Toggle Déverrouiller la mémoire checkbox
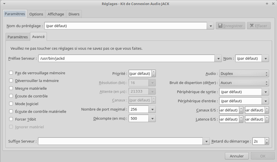 click(x=11, y=81)
